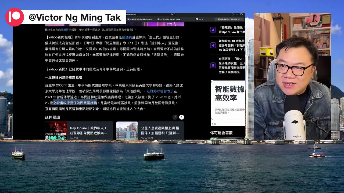Switch to the Google document tab

point(140,19)
